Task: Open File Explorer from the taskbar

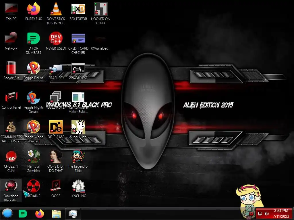Action: [x=56, y=214]
